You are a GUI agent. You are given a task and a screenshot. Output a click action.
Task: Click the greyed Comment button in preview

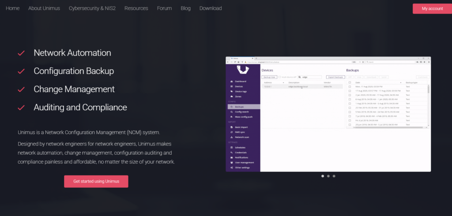click(x=423, y=77)
